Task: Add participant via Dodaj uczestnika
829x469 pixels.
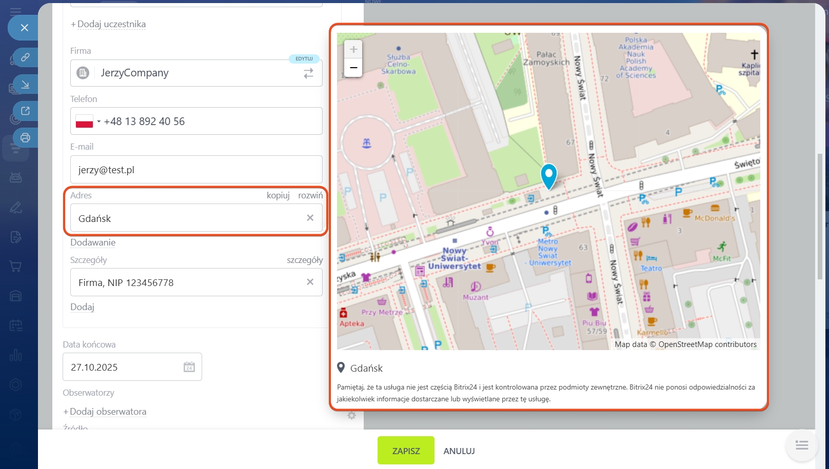Action: tap(108, 24)
